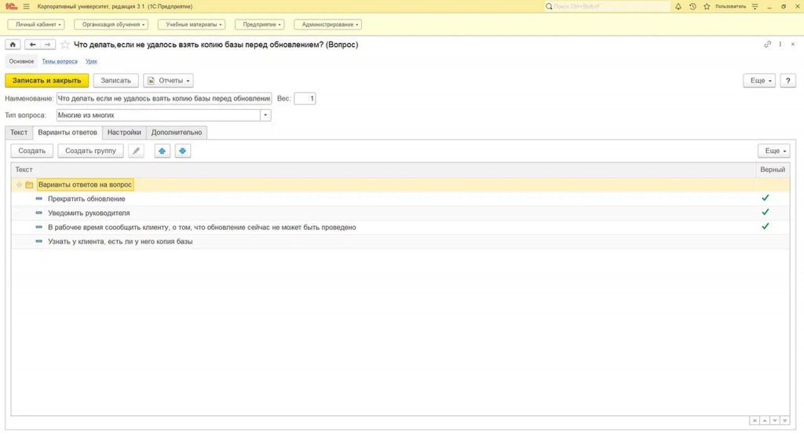804x435 pixels.
Task: Focus 'Тип вопроса' field showing 'Многие из многих'
Action: pyautogui.click(x=159, y=115)
